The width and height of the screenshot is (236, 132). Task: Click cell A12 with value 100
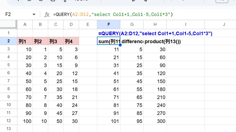click(x=25, y=121)
